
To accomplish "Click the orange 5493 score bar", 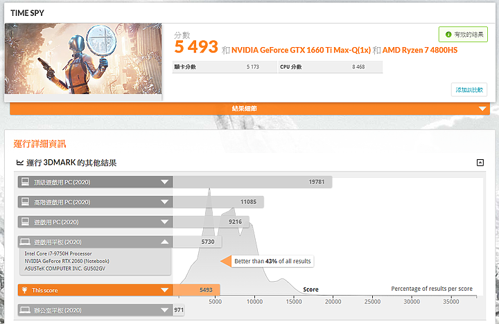I will click(x=196, y=290).
